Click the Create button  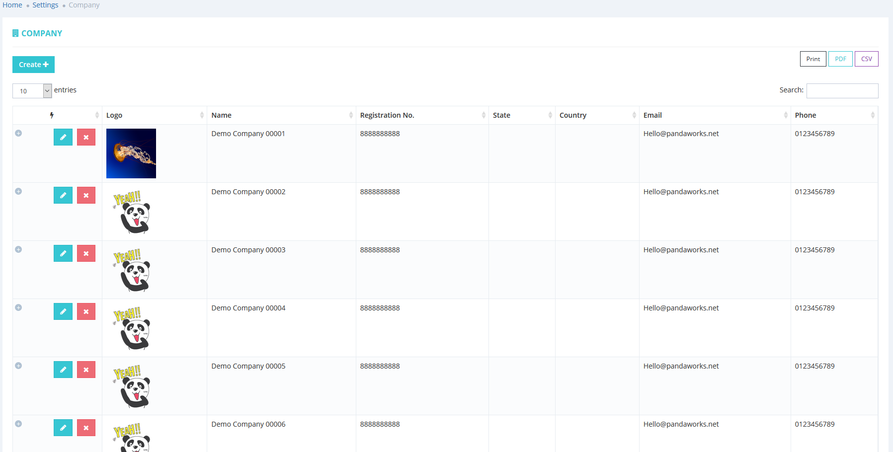33,65
